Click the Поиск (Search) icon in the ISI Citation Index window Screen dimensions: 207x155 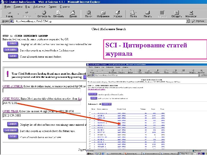click(x=89, y=13)
